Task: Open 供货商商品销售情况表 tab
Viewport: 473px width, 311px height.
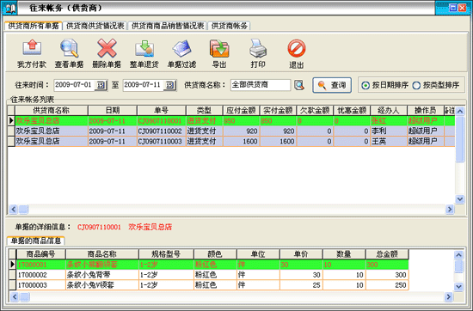Action: pyautogui.click(x=168, y=26)
